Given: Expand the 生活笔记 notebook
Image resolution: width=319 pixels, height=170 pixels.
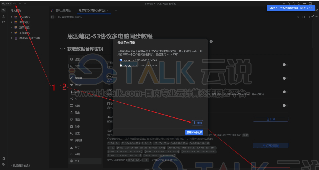Looking at the screenshot, I should tap(12, 22).
